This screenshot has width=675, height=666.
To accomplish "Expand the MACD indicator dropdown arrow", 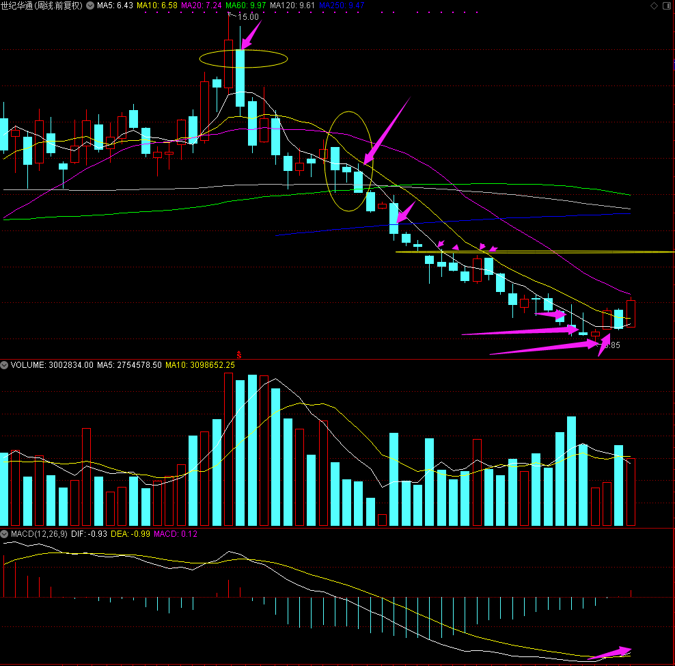I will click(5, 534).
